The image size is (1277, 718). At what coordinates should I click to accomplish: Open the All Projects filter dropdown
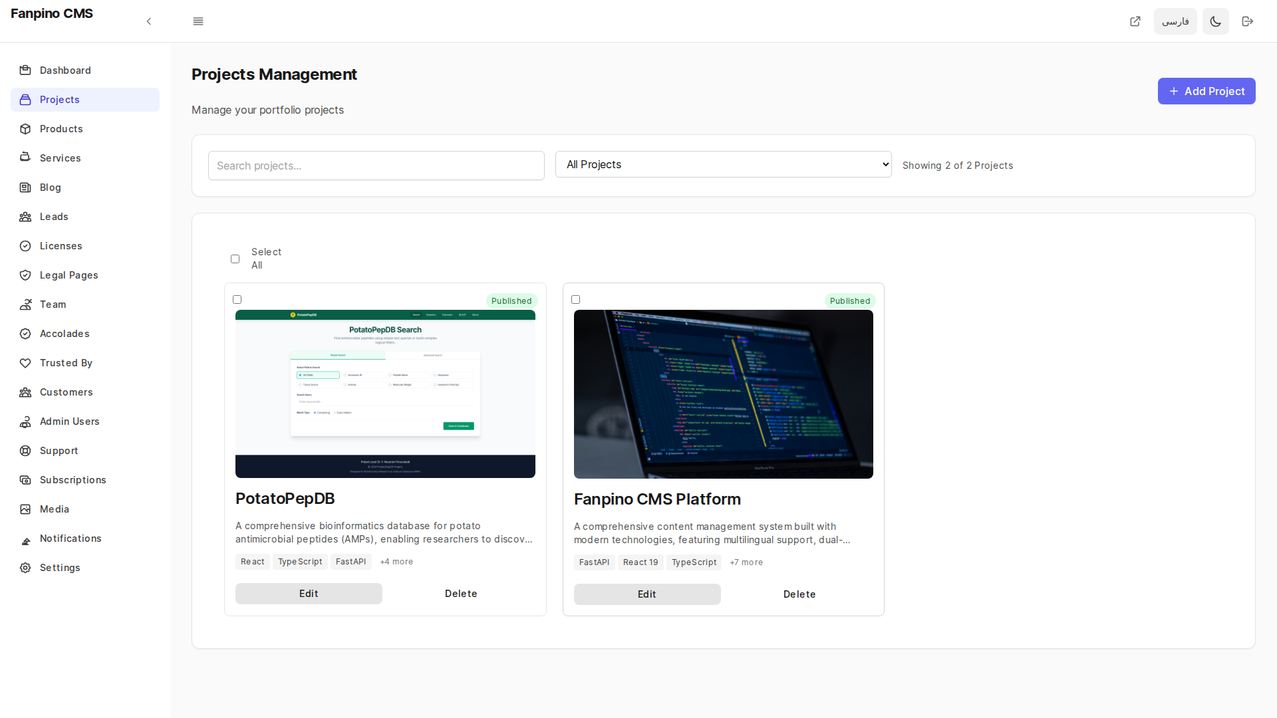pyautogui.click(x=723, y=164)
